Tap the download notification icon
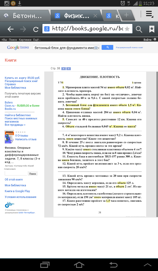Screen dimensions: 158x271 pos(19,3)
